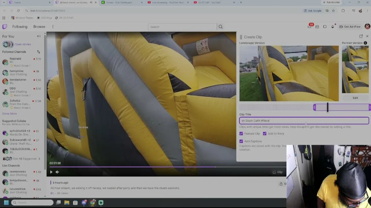The width and height of the screenshot is (371, 208).
Task: Expand See All Suggested collabs
Action: point(22,159)
